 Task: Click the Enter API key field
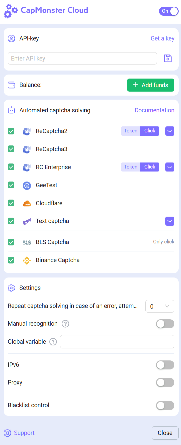click(x=82, y=59)
